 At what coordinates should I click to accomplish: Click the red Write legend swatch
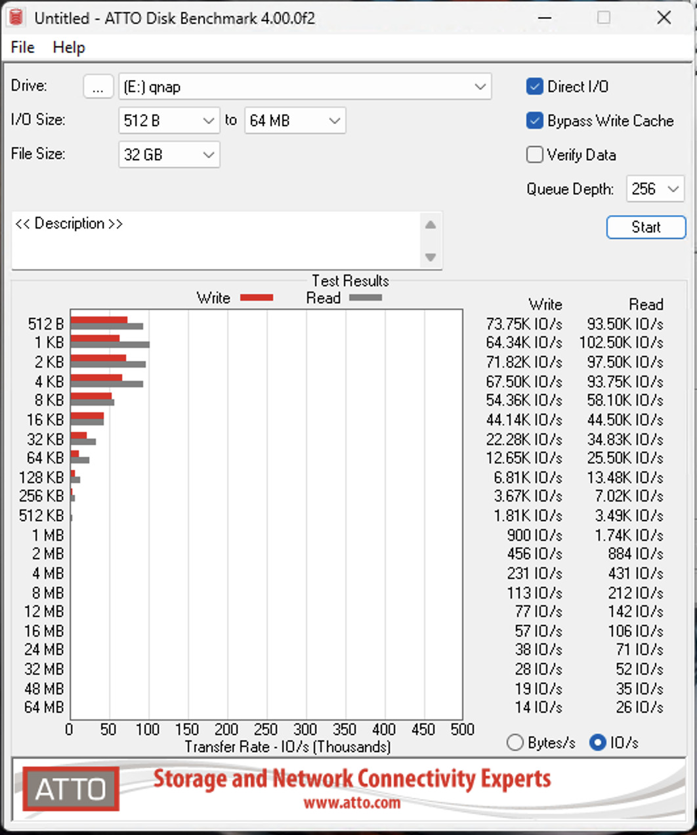[257, 298]
